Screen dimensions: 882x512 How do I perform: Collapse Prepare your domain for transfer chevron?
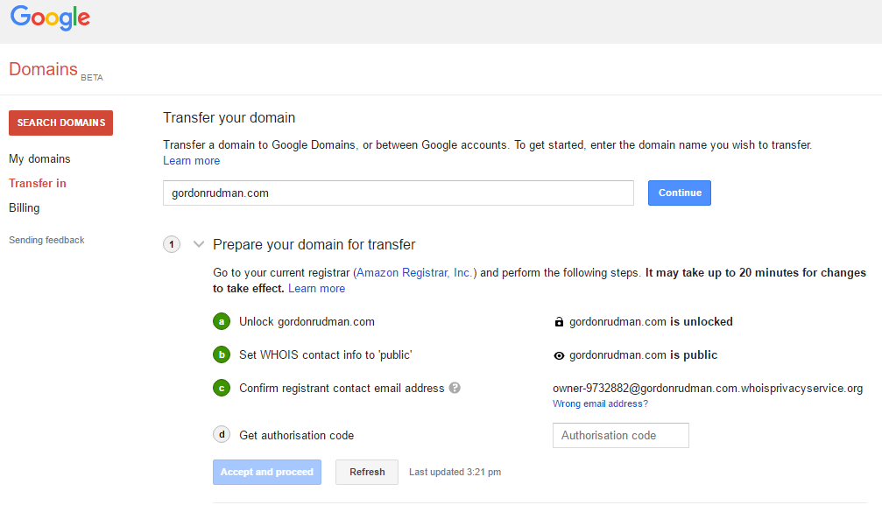[x=198, y=244]
